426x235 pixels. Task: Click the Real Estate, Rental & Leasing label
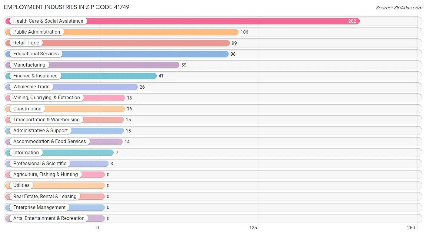45,196
